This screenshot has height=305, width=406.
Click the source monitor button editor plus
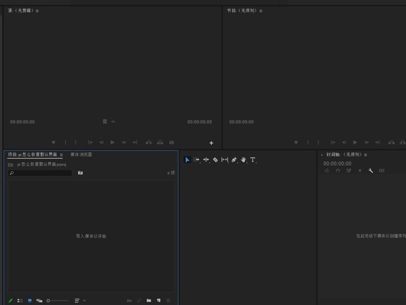211,143
